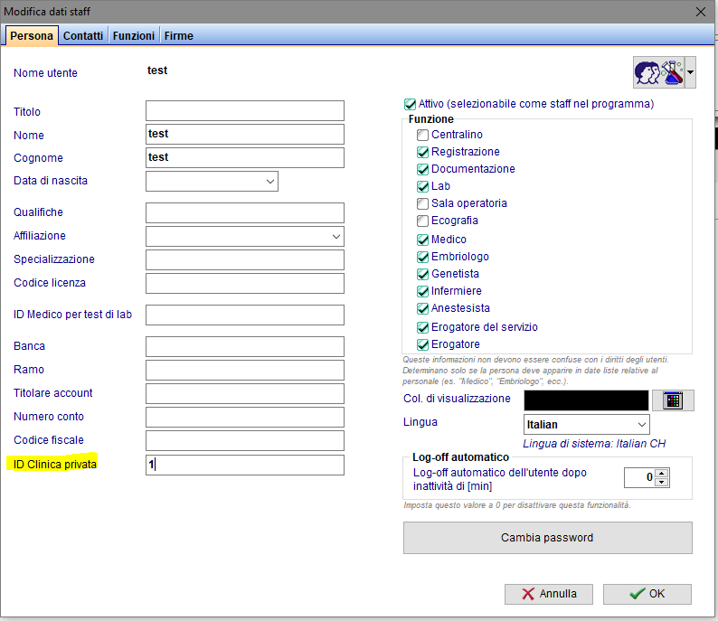Open the dropdown arrow next to profile icon

pos(690,72)
